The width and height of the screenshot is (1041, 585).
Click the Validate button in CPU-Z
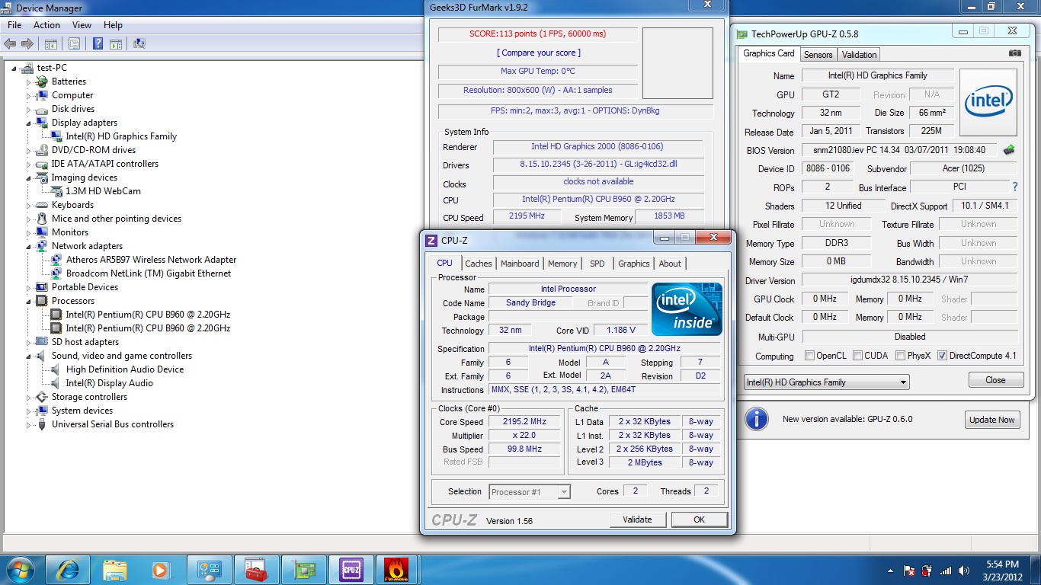pyautogui.click(x=637, y=519)
